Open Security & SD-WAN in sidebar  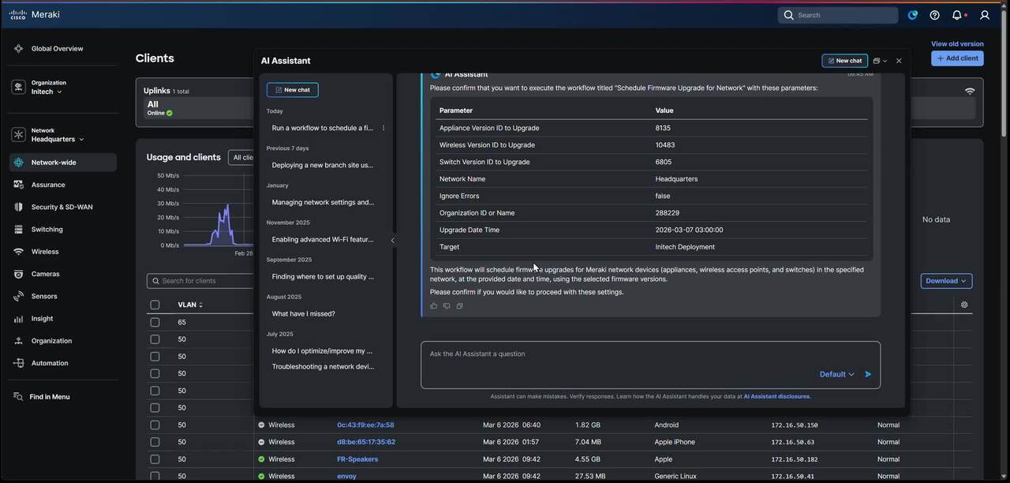(62, 207)
